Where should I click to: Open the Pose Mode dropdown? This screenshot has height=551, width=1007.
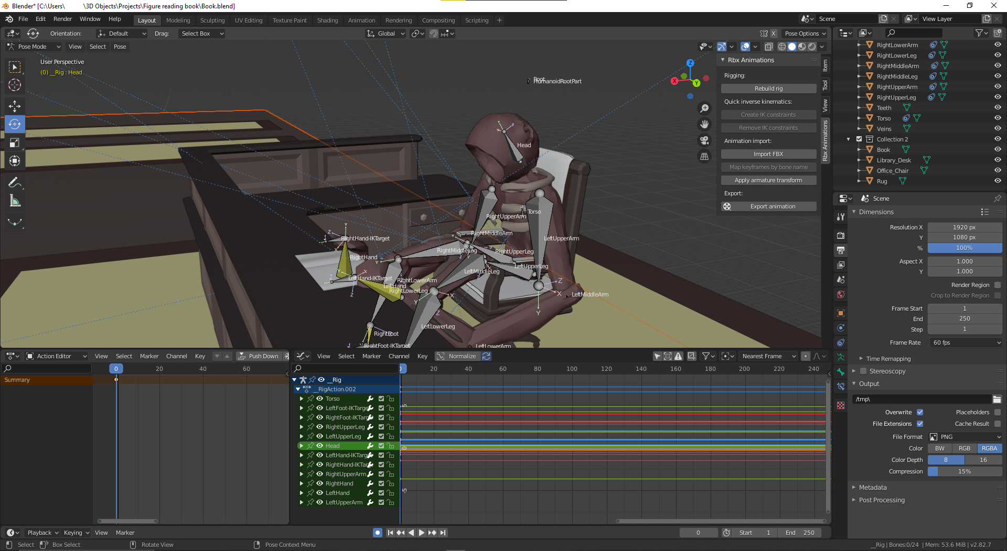click(34, 47)
